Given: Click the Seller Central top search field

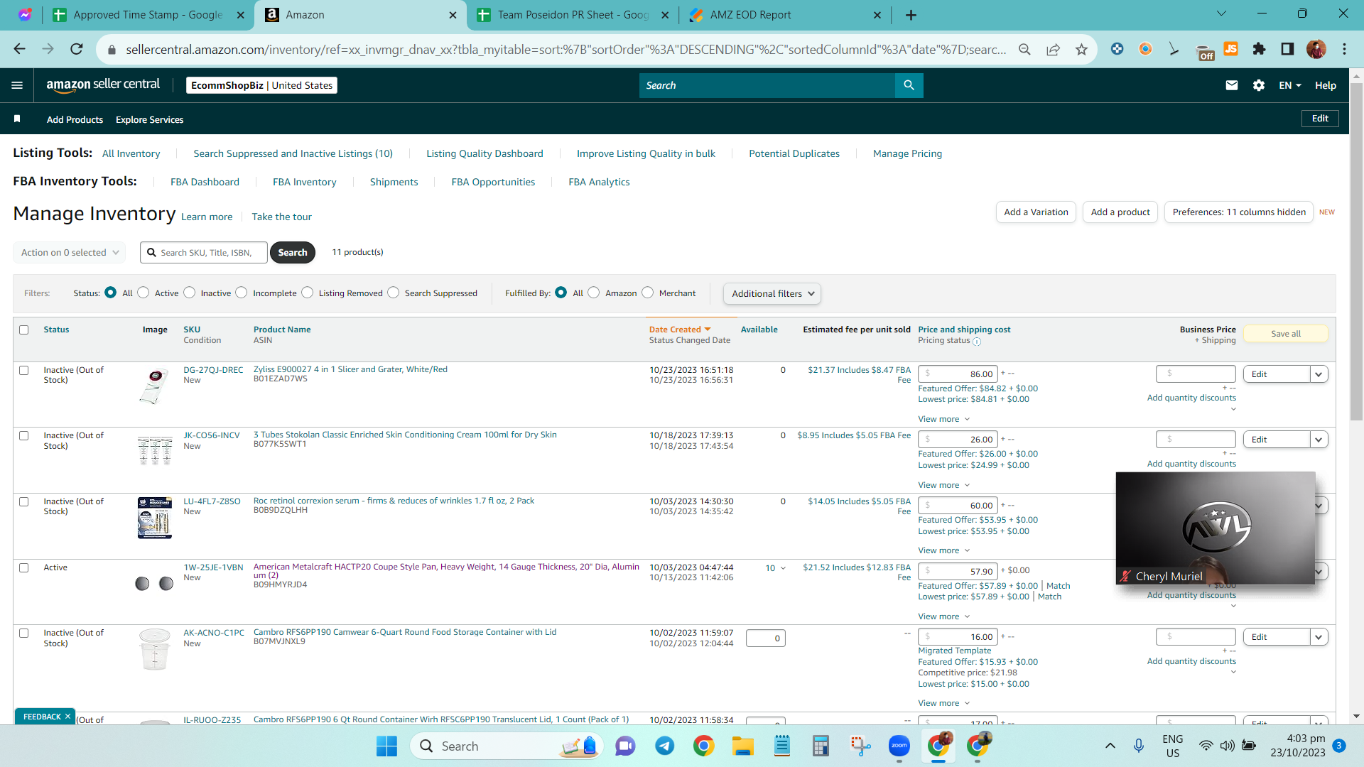Looking at the screenshot, I should (x=767, y=85).
